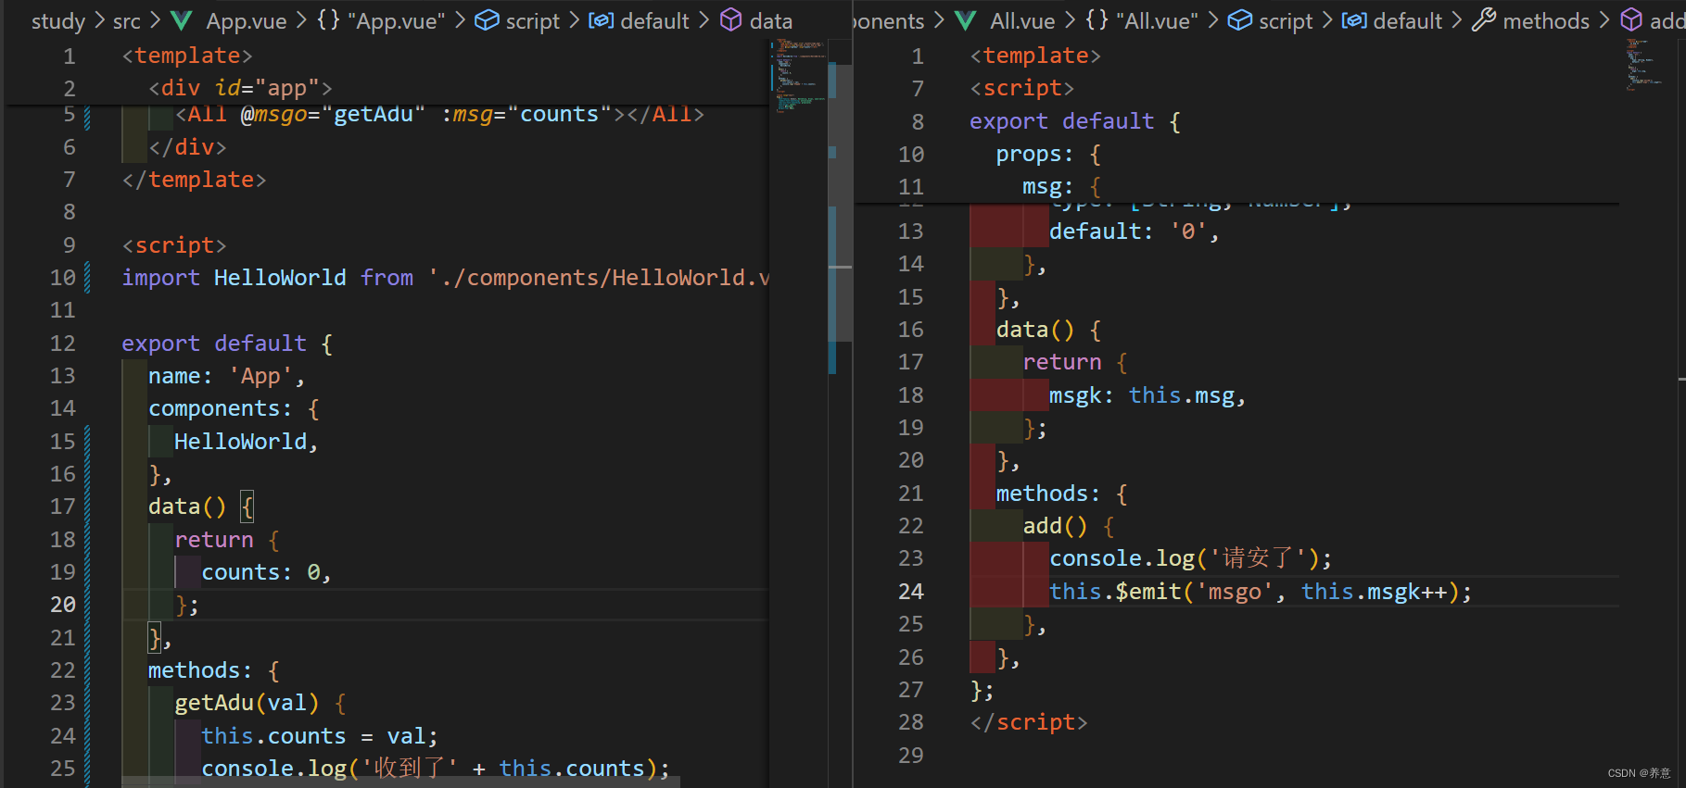Click the Vue icon beside App.vue breadcrumb
1686x788 pixels.
(x=182, y=20)
